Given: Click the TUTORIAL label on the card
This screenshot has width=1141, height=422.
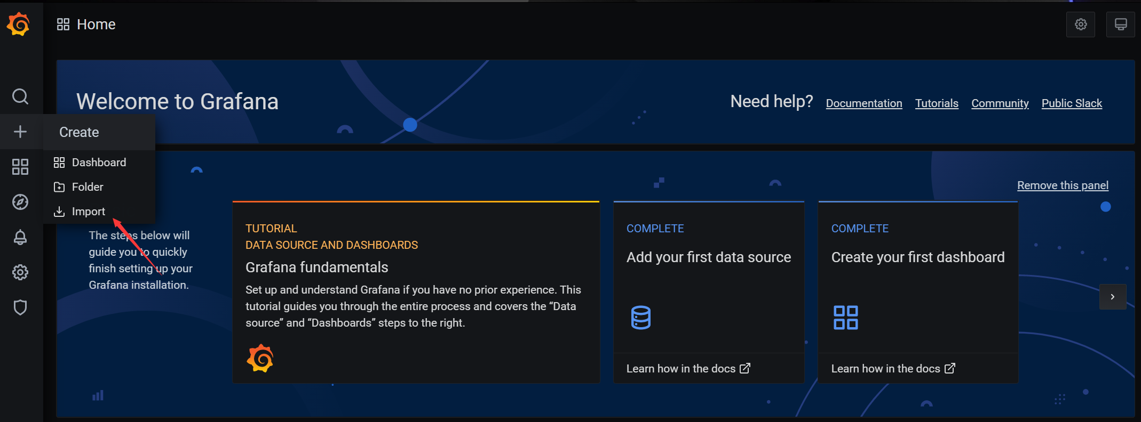Looking at the screenshot, I should (271, 229).
